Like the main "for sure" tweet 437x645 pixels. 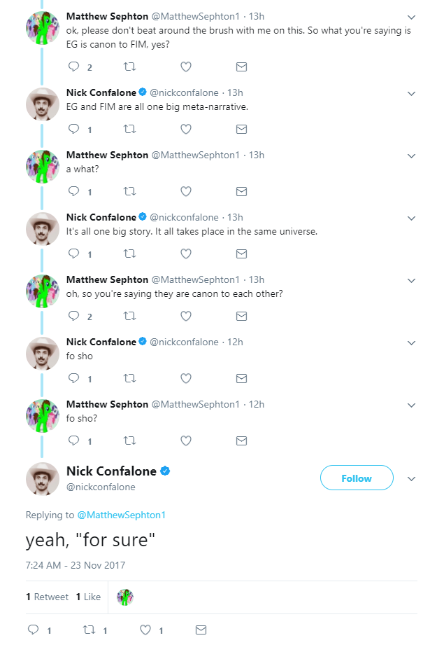tap(145, 630)
